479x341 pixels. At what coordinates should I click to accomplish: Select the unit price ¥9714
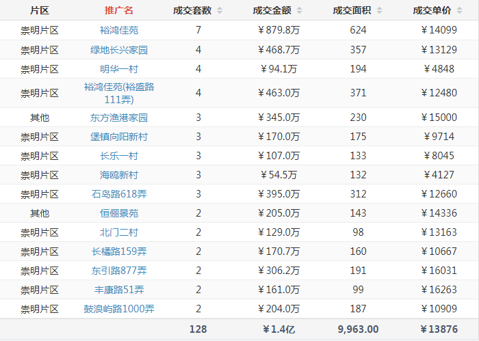439,137
